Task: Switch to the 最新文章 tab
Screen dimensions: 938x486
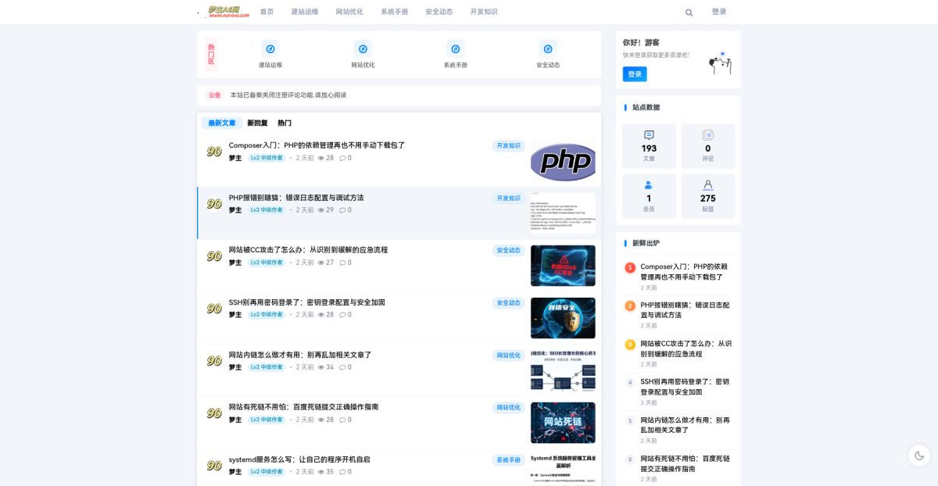Action: [x=222, y=123]
